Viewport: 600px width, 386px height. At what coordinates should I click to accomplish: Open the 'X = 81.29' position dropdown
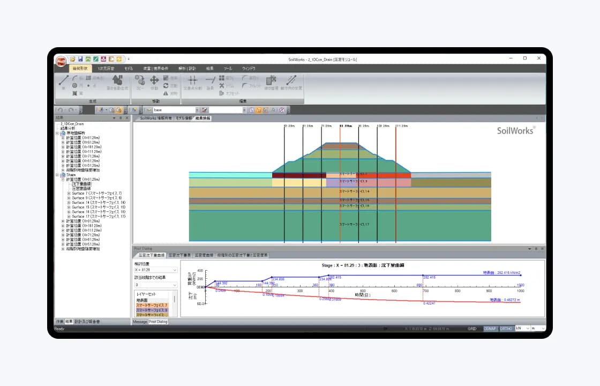tap(156, 270)
